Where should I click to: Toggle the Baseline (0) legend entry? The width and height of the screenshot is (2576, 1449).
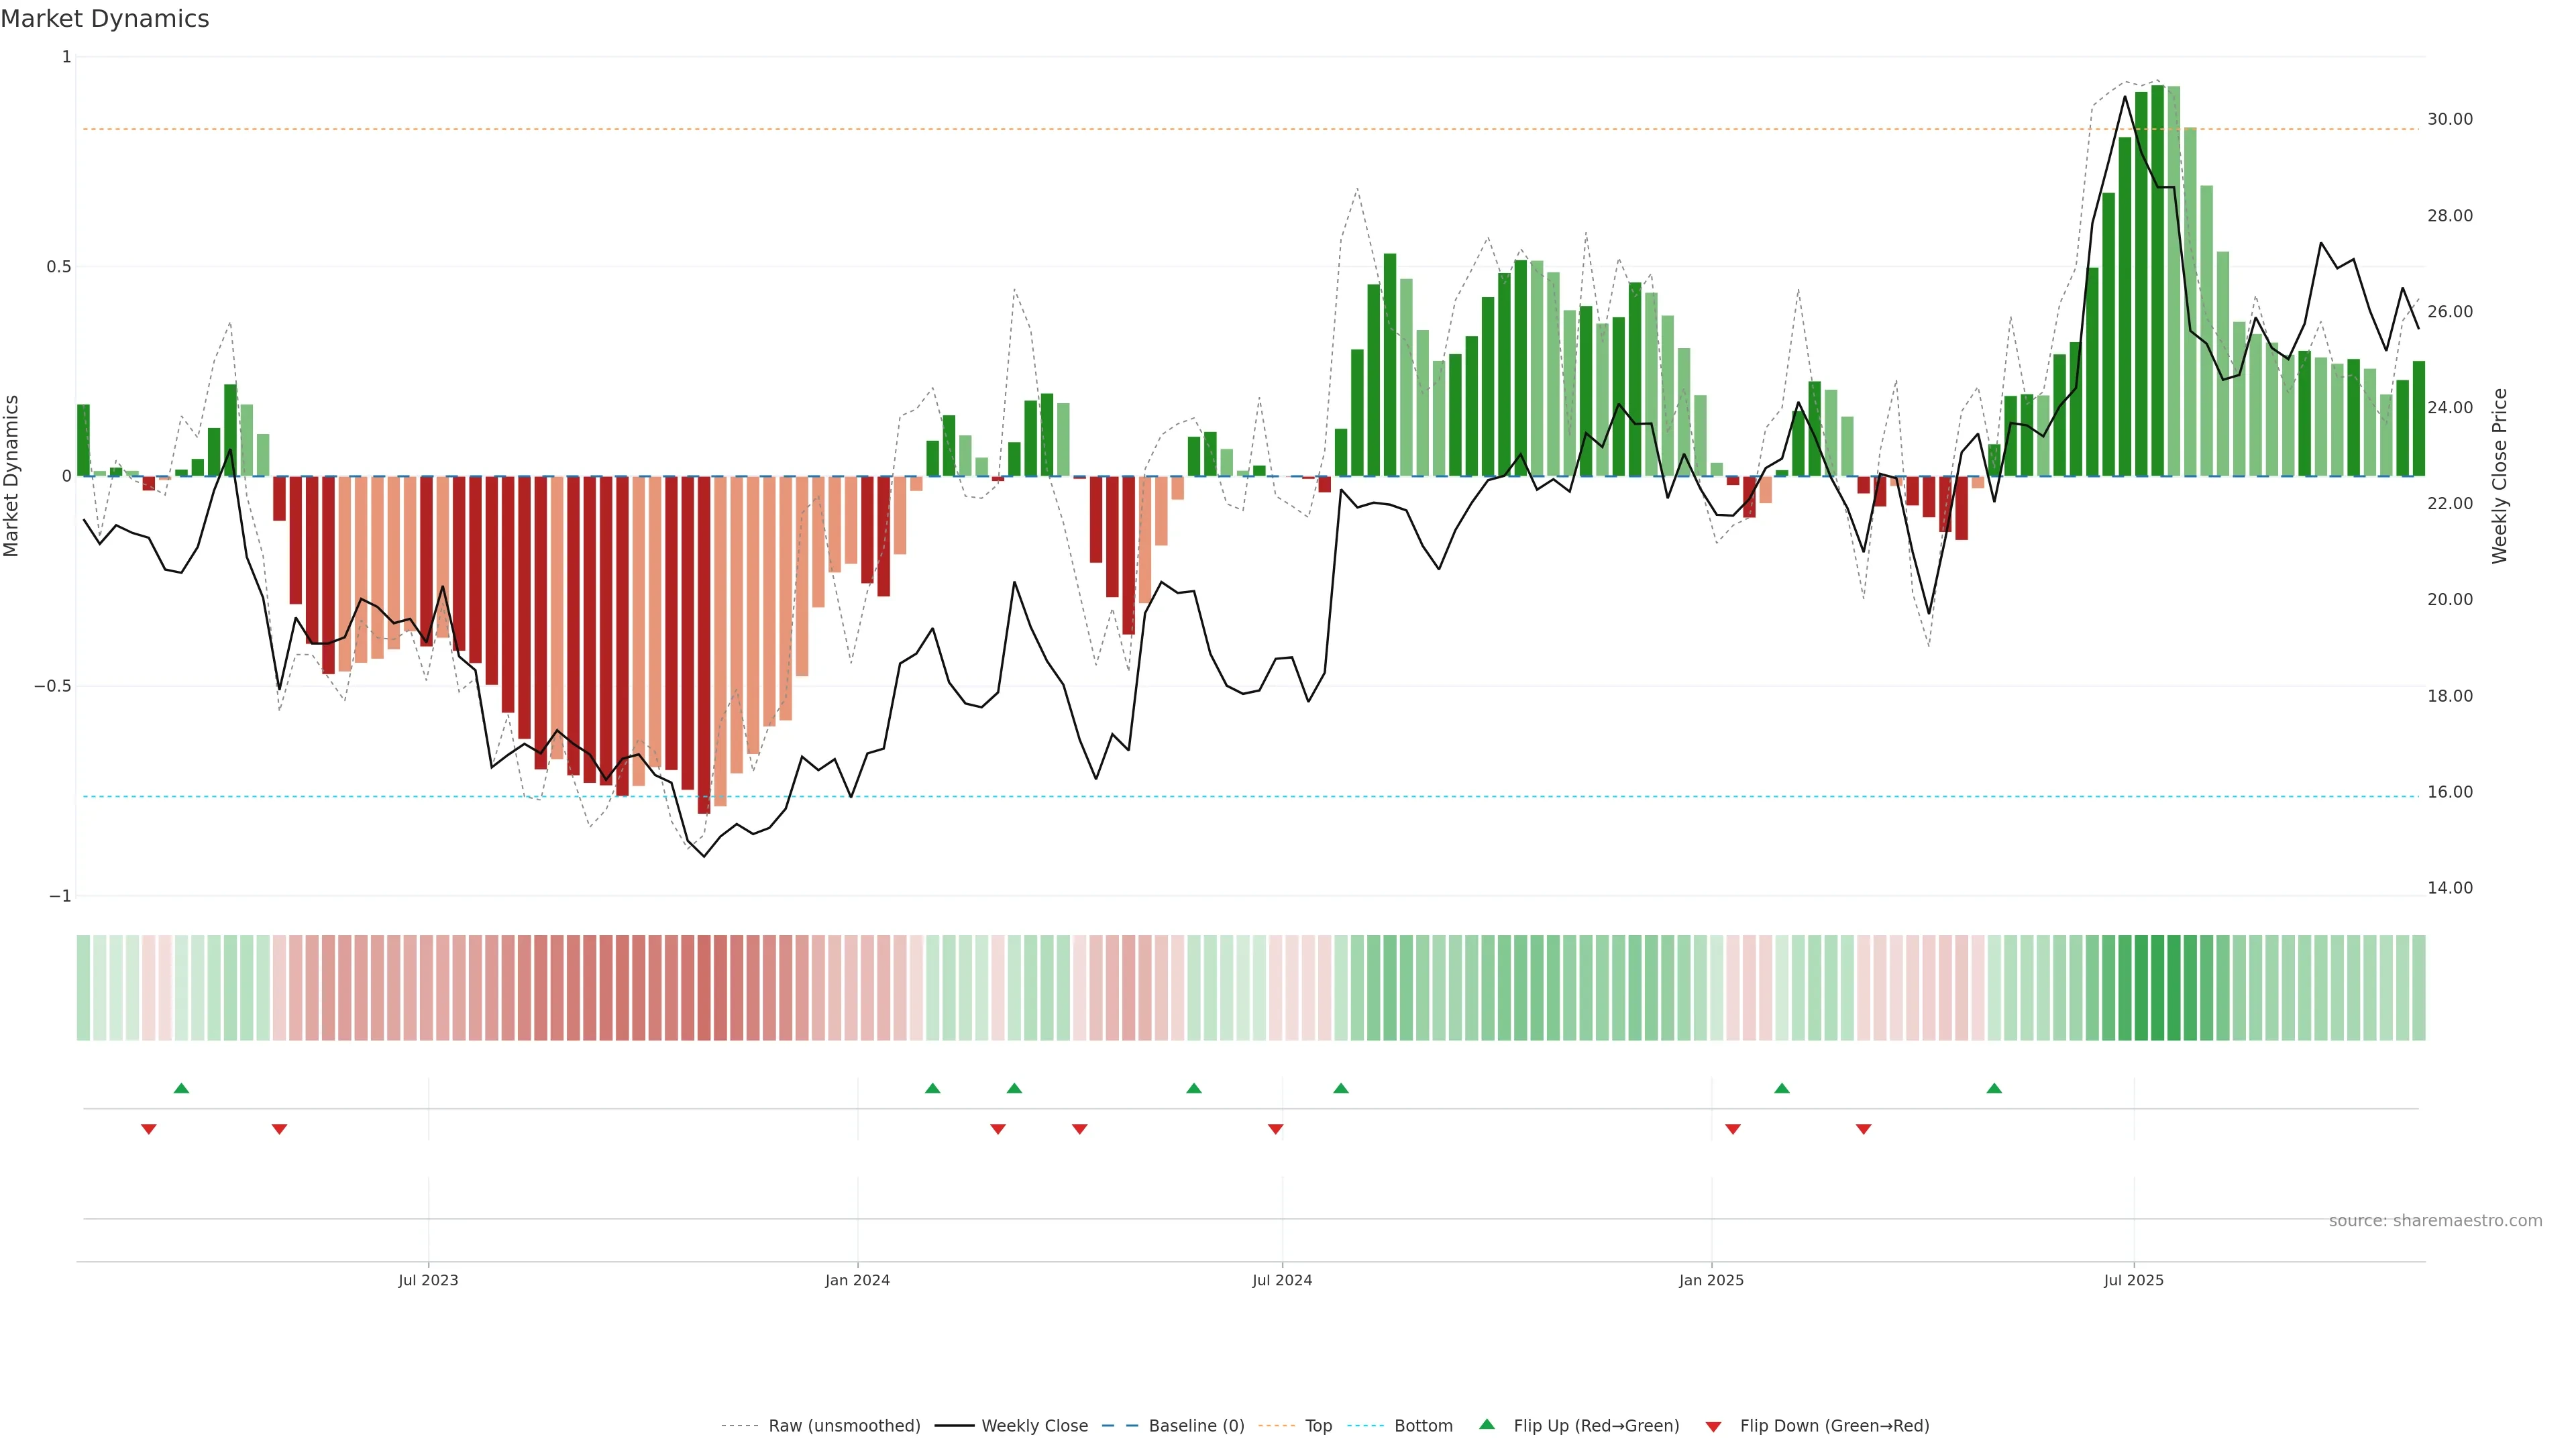pyautogui.click(x=1196, y=1426)
